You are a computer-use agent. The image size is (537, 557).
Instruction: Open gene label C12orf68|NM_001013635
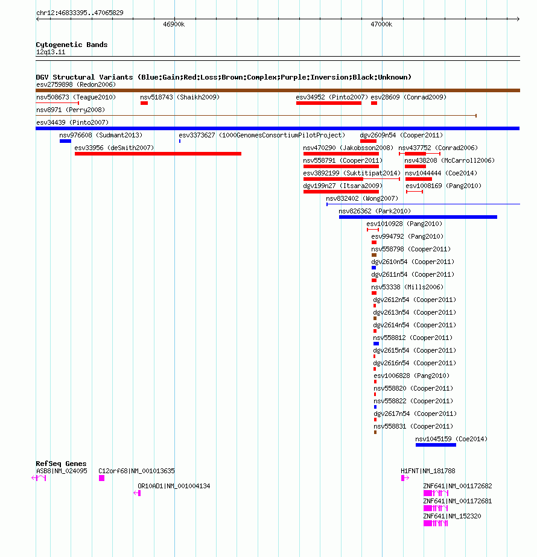136,471
